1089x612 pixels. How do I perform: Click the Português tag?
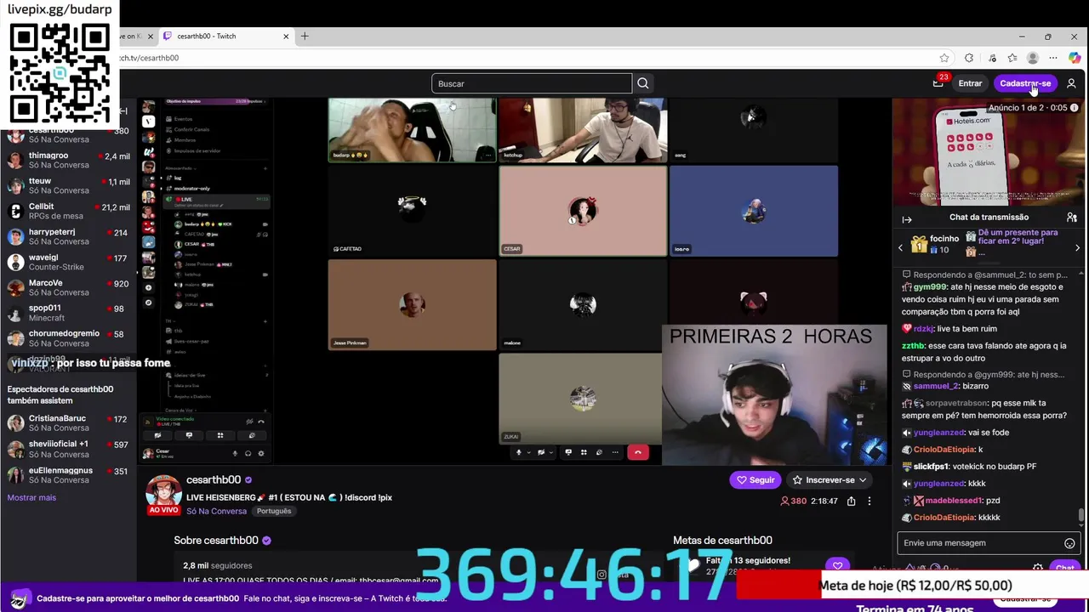[x=274, y=511]
